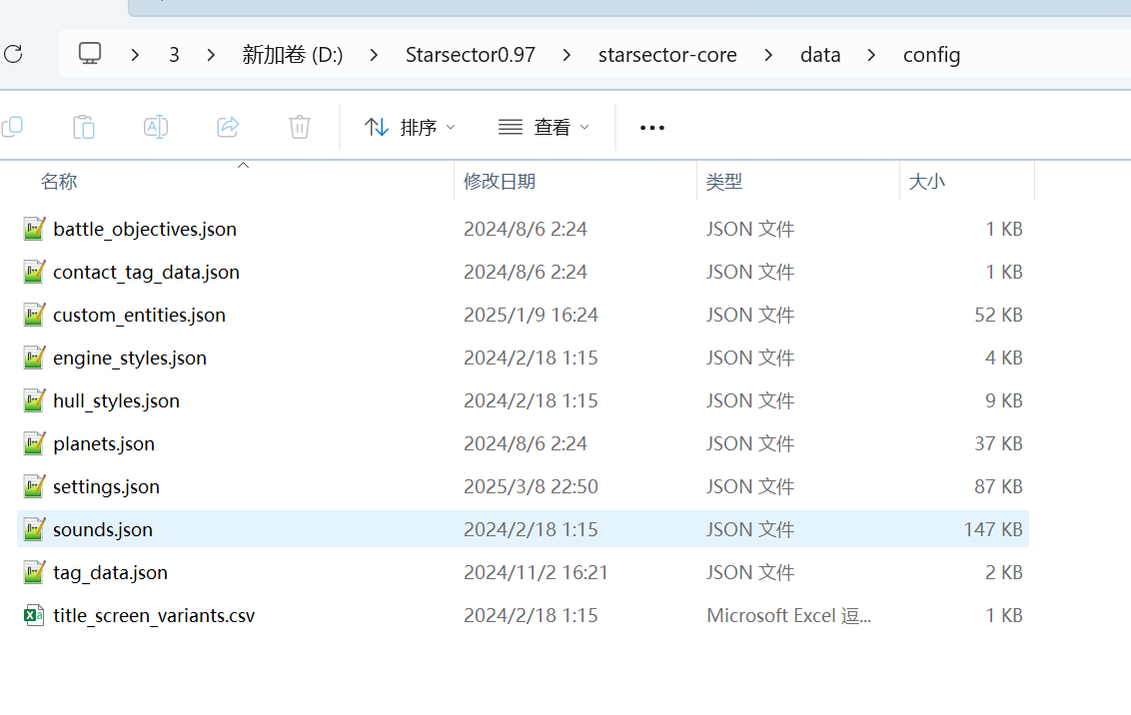This screenshot has height=715, width=1131.
Task: Click the This PC icon in the address bar
Action: click(x=90, y=54)
